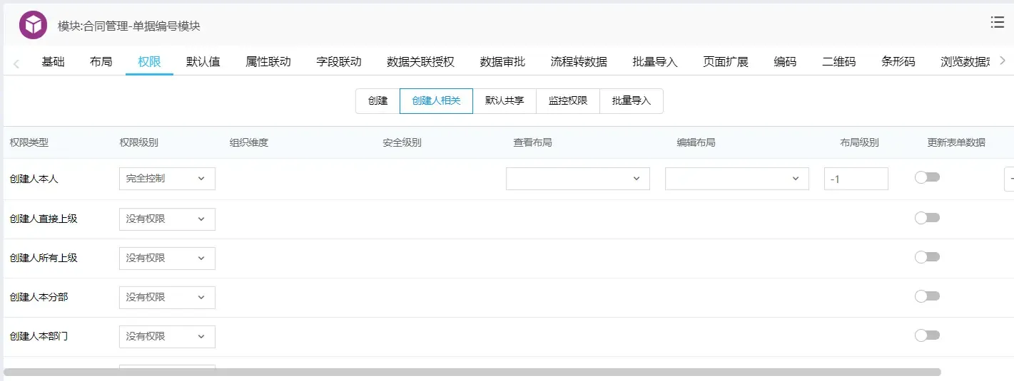Open the 查看布局 dropdown for 创建人本人
The height and width of the screenshot is (381, 1014).
point(578,179)
